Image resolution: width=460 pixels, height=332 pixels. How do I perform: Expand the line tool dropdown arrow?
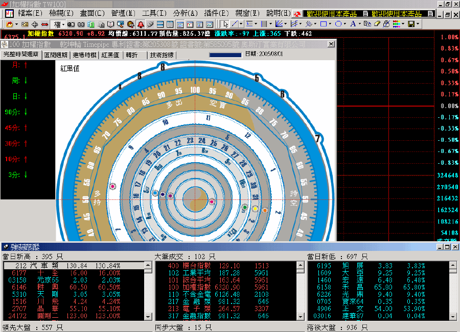pos(242,24)
